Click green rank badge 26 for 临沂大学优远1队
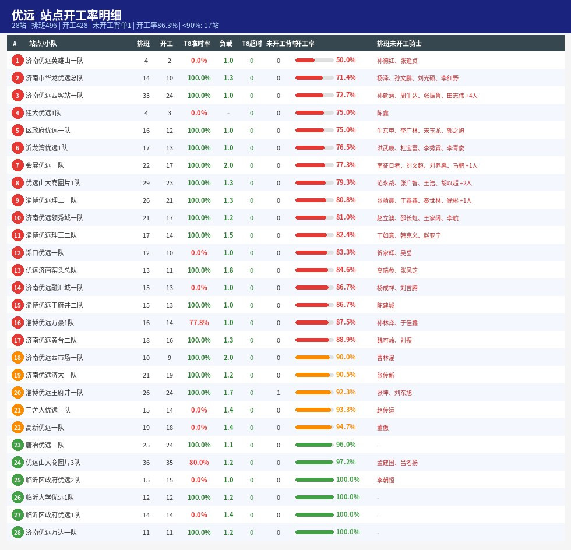This screenshot has width=571, height=550. pos(17,498)
